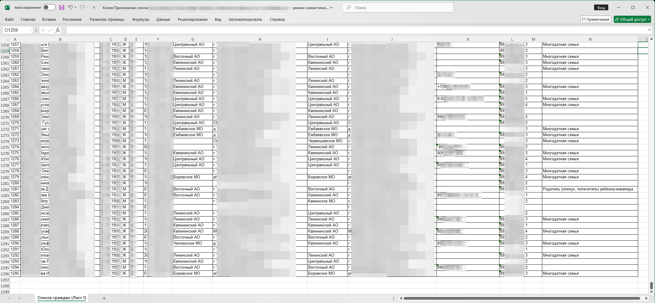Viewport: 655px width, 303px height.
Task: Click the Примечания button
Action: [596, 19]
